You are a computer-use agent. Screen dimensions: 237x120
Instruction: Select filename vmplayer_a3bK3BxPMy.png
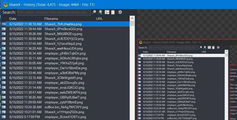65,73
